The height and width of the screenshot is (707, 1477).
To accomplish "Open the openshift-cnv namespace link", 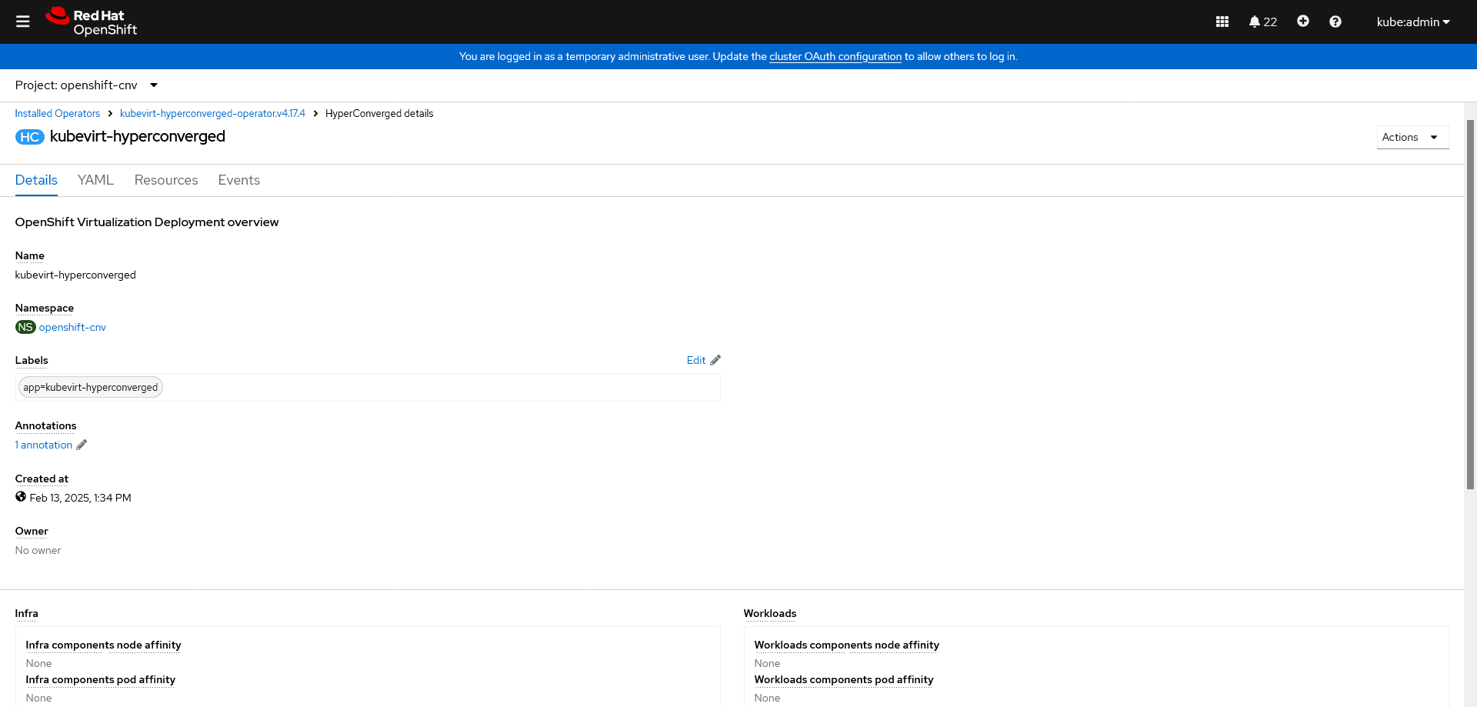I will 72,327.
